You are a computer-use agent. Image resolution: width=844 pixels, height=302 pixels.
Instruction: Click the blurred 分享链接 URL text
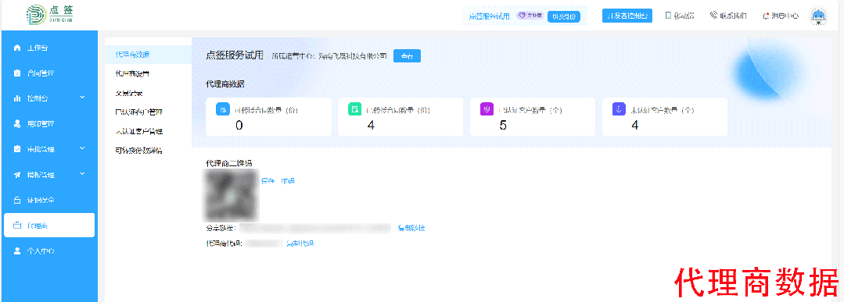click(315, 229)
